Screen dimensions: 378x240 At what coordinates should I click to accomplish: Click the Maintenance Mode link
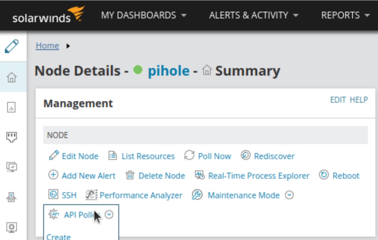click(243, 195)
